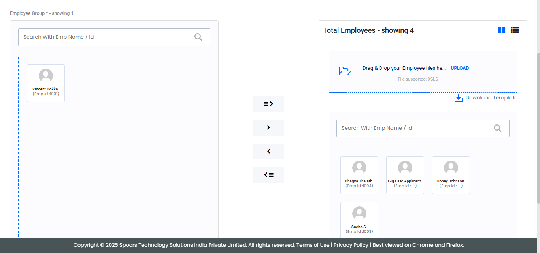
Task: Open the Download Template link
Action: [x=491, y=98]
